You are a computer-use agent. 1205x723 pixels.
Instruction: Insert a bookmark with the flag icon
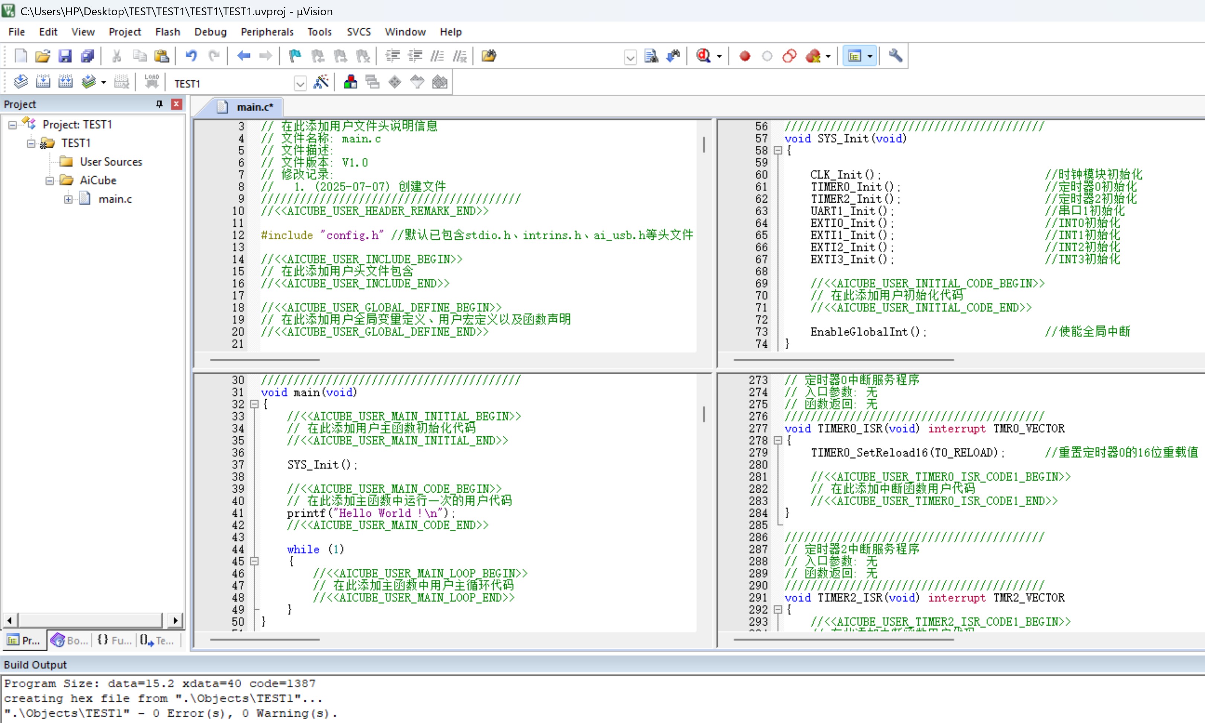pyautogui.click(x=295, y=56)
